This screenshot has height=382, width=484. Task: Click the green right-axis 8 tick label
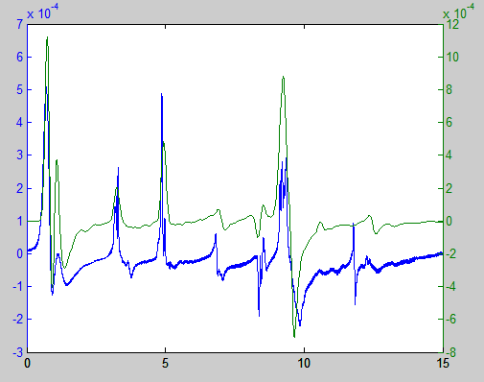click(x=449, y=89)
